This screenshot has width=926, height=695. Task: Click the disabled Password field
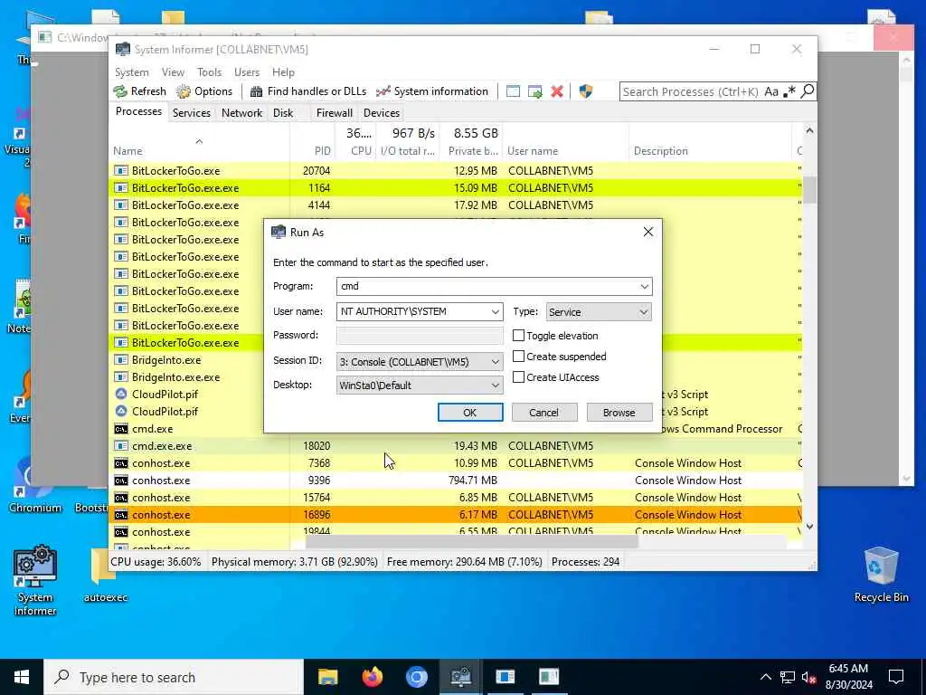point(420,336)
